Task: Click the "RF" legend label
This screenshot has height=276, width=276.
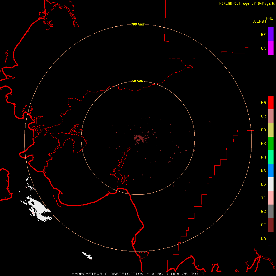Action: pos(263,35)
